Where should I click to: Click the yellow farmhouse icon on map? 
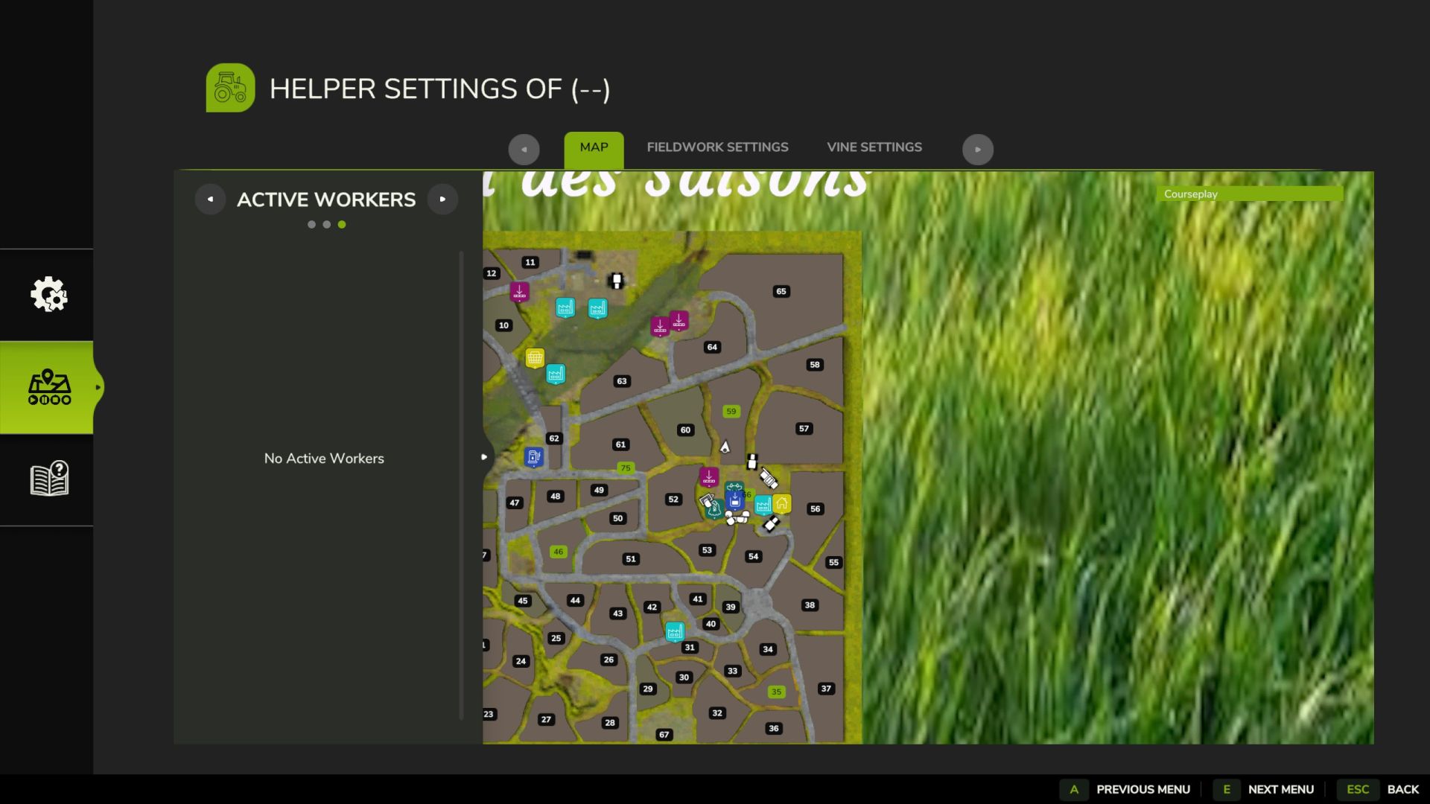coord(781,504)
